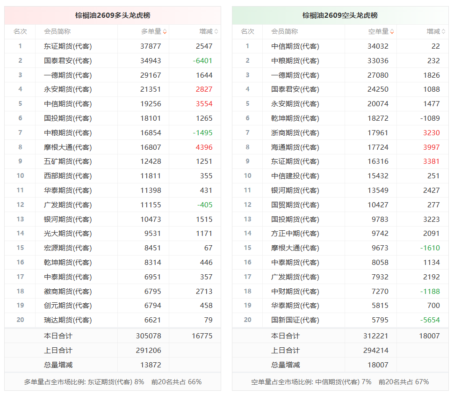Click 宏源期货(代客) row name

(x=68, y=249)
